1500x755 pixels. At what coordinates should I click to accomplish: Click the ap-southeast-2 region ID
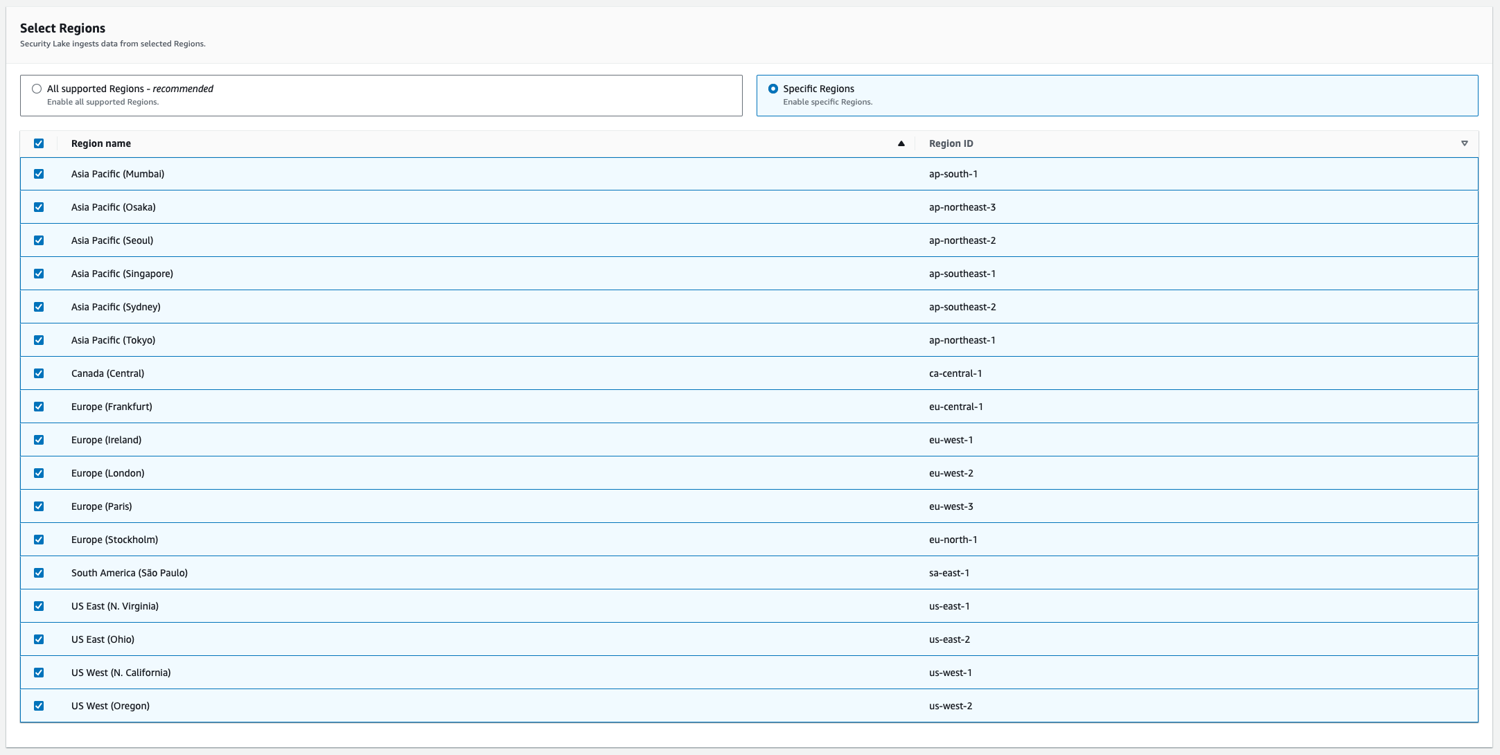pyautogui.click(x=962, y=307)
